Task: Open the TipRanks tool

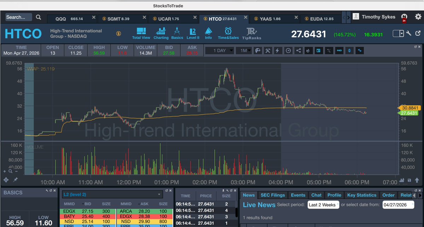Action: pos(251,34)
